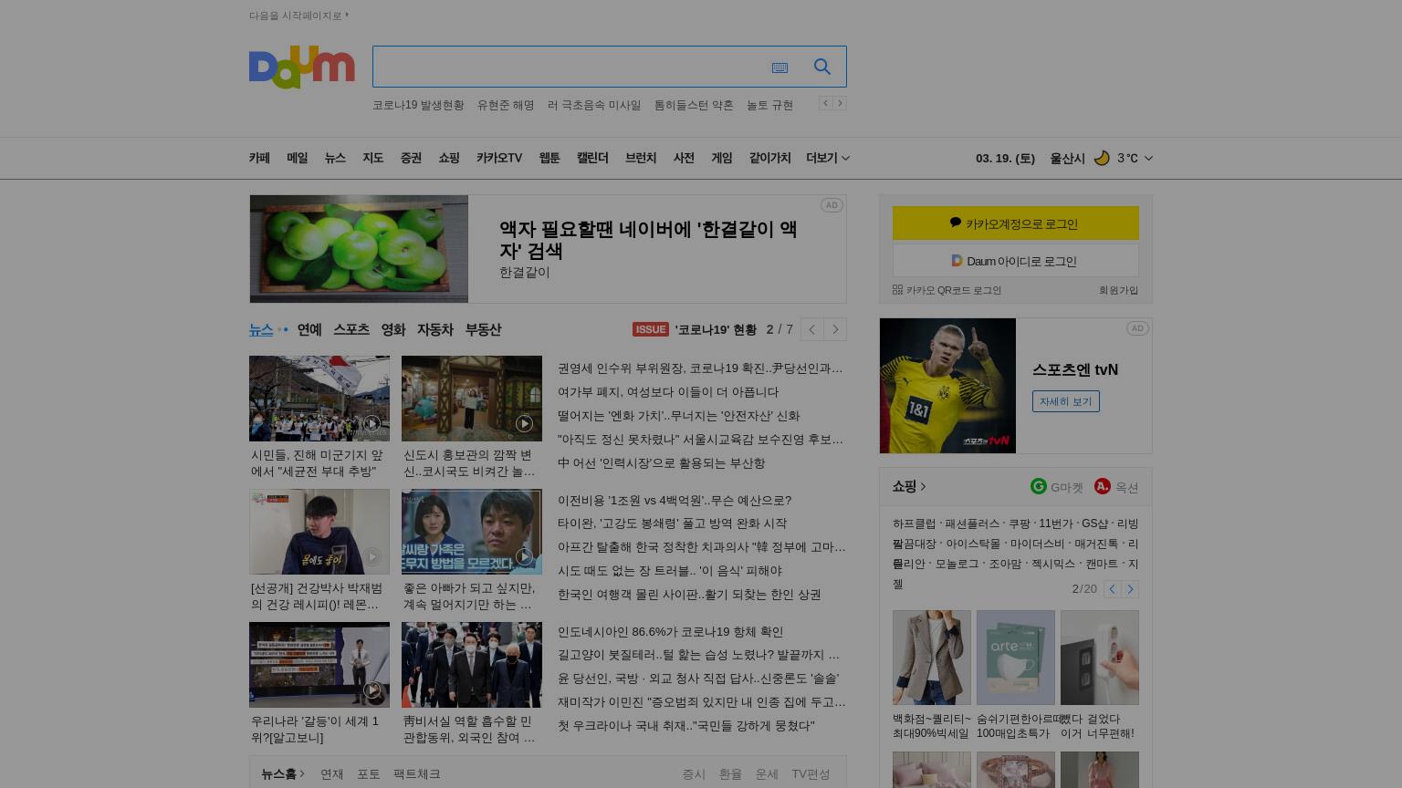Image resolution: width=1402 pixels, height=788 pixels.
Task: Open the 운세 link
Action: point(767,773)
